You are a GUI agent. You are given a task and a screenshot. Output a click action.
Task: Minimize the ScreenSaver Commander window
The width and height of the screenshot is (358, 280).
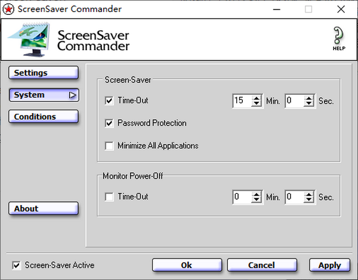[x=276, y=10]
